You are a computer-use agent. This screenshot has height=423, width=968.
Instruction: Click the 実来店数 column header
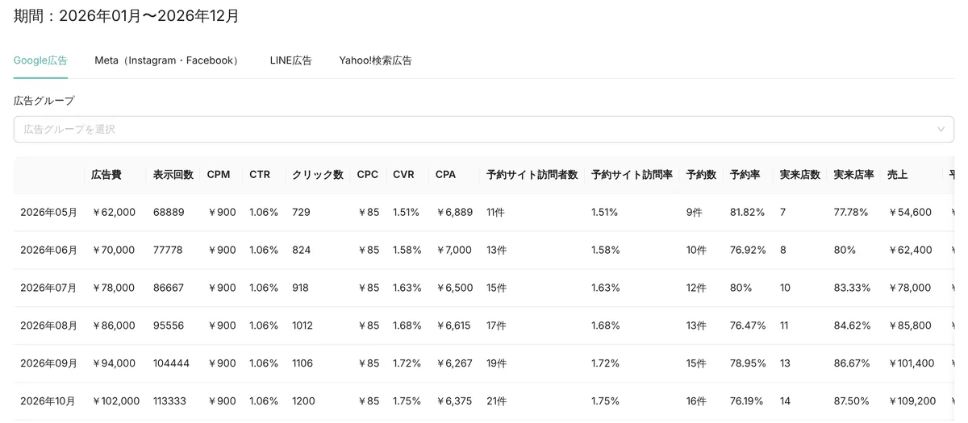click(800, 175)
